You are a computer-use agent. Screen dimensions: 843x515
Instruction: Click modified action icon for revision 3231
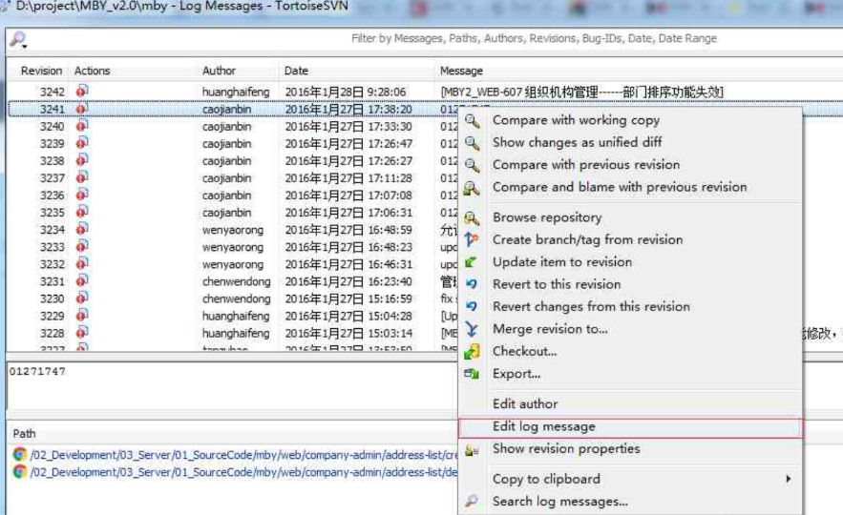82,280
